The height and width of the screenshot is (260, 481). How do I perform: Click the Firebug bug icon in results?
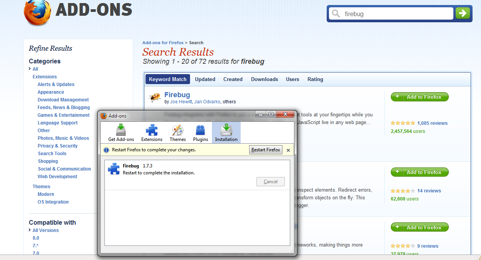155,97
